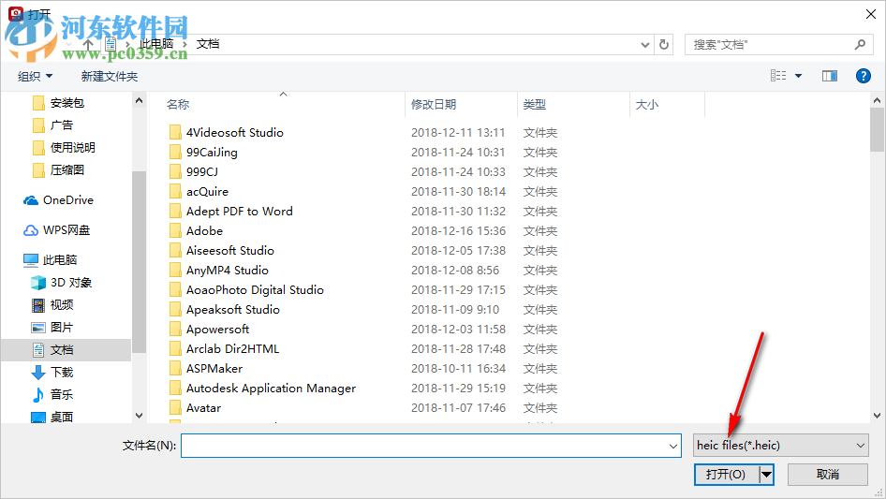
Task: Select 此电脑 in the sidebar
Action: click(50, 260)
